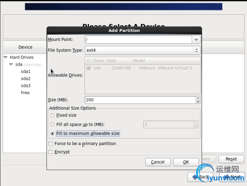Viewport: 247px width, 186px height.
Task: Click the 20480 MB size cell for sda
Action: 121,68
